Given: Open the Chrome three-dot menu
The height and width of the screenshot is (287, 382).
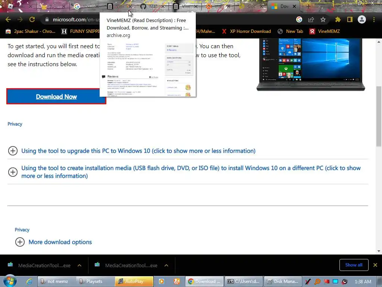Looking at the screenshot, I should [x=374, y=19].
